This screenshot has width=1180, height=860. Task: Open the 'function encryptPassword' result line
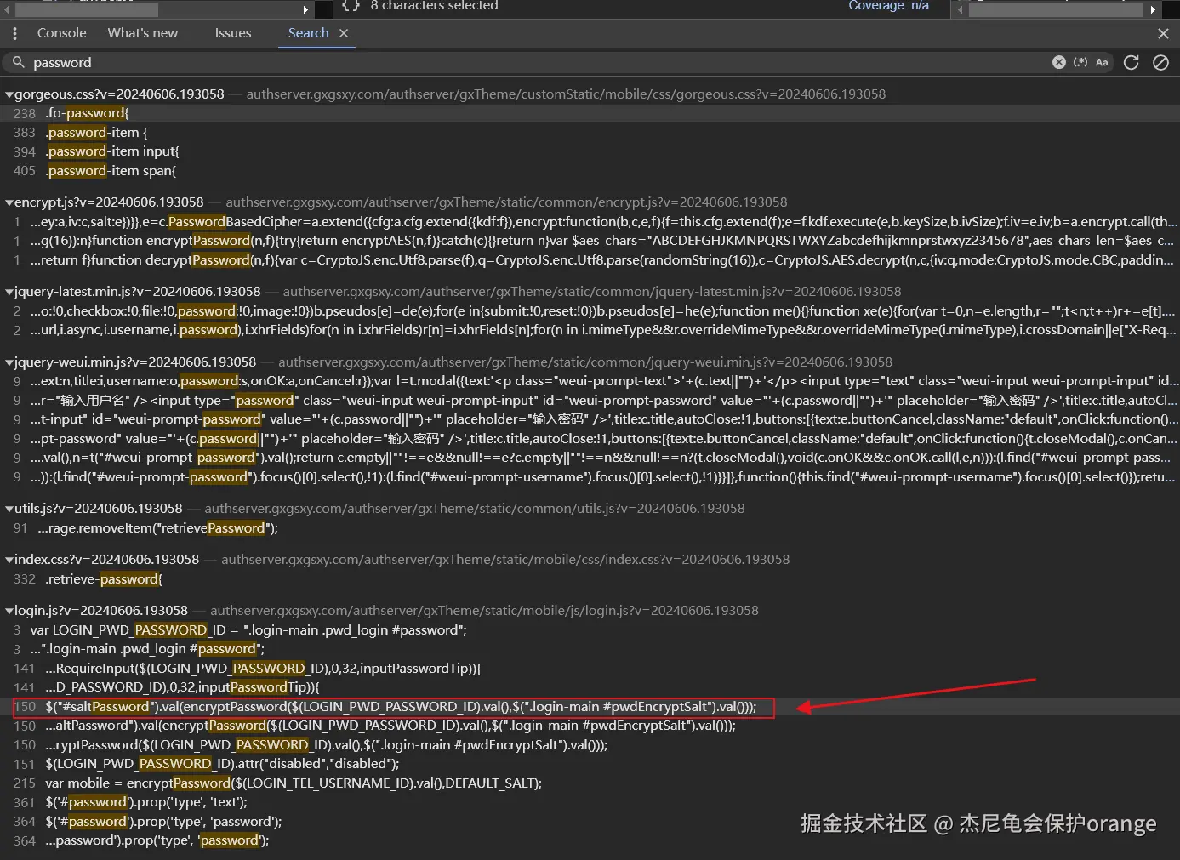(590, 241)
